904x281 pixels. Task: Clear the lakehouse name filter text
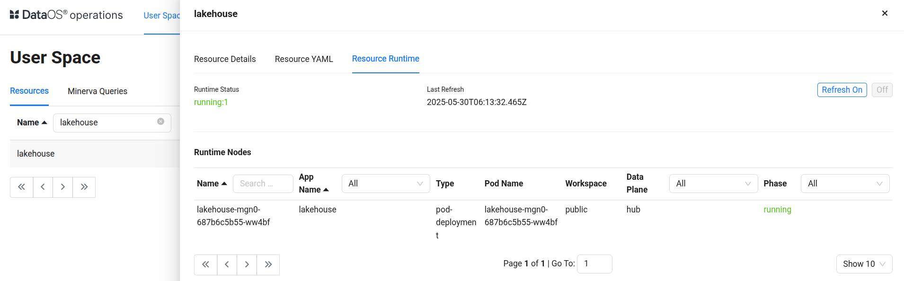pyautogui.click(x=160, y=122)
